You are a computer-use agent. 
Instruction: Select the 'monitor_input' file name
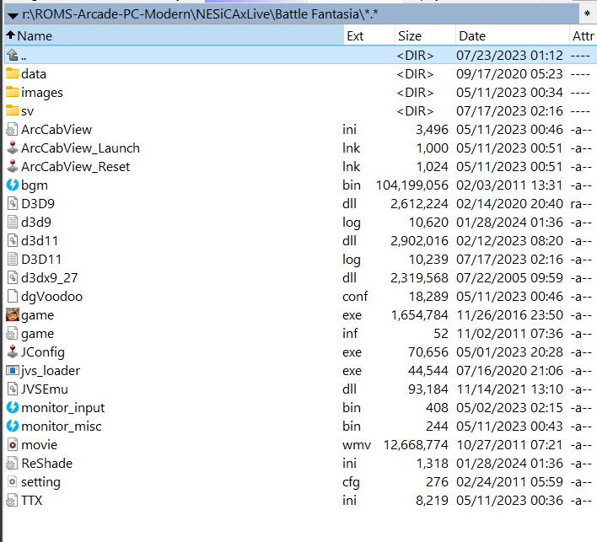[63, 408]
